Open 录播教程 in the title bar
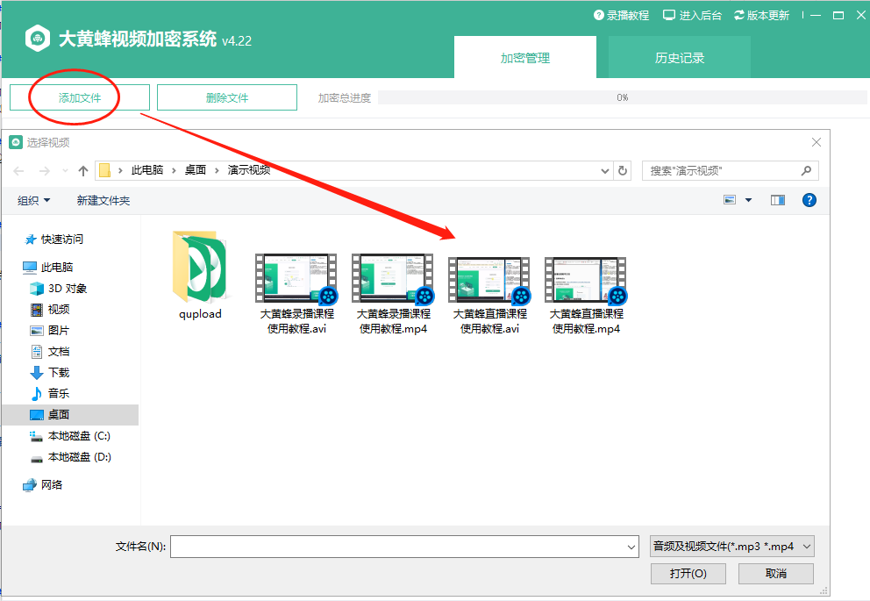Image resolution: width=870 pixels, height=601 pixels. point(621,15)
